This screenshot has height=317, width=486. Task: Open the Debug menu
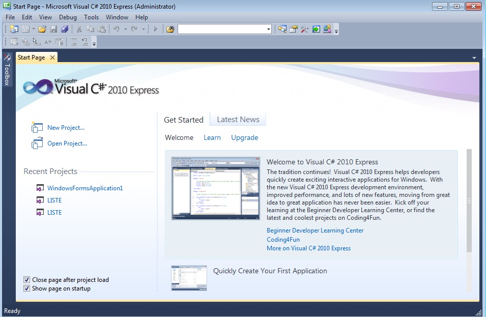68,17
